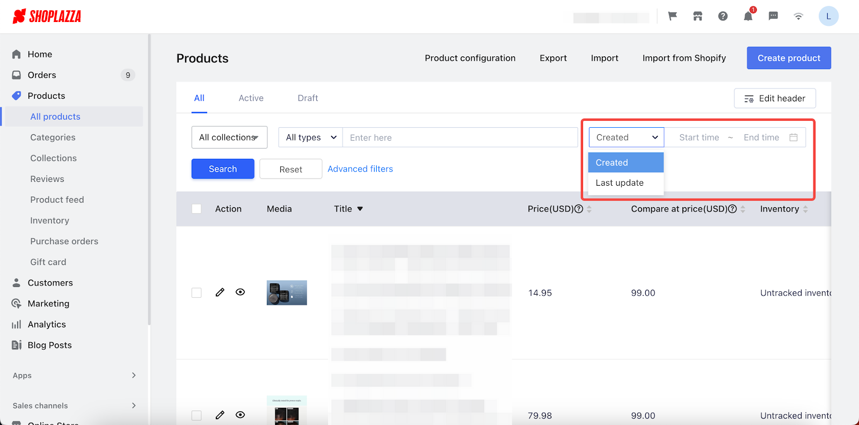859x425 pixels.
Task: Expand the Sales channels section chevron
Action: pos(134,405)
